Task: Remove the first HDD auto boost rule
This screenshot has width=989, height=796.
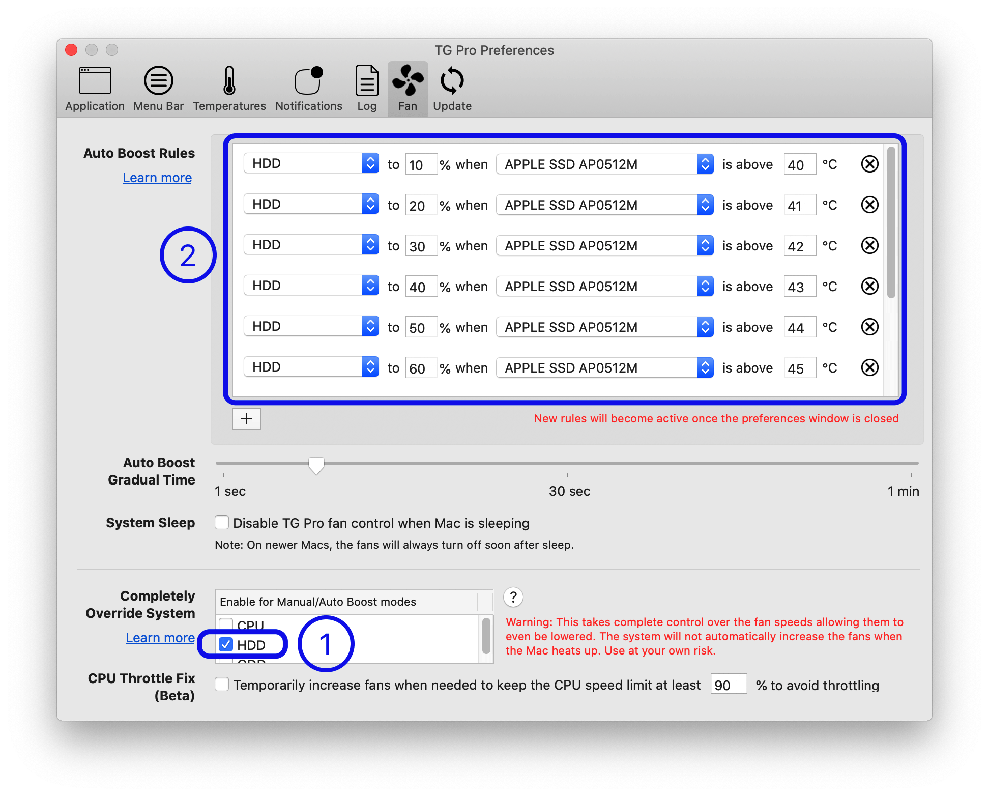Action: tap(869, 163)
